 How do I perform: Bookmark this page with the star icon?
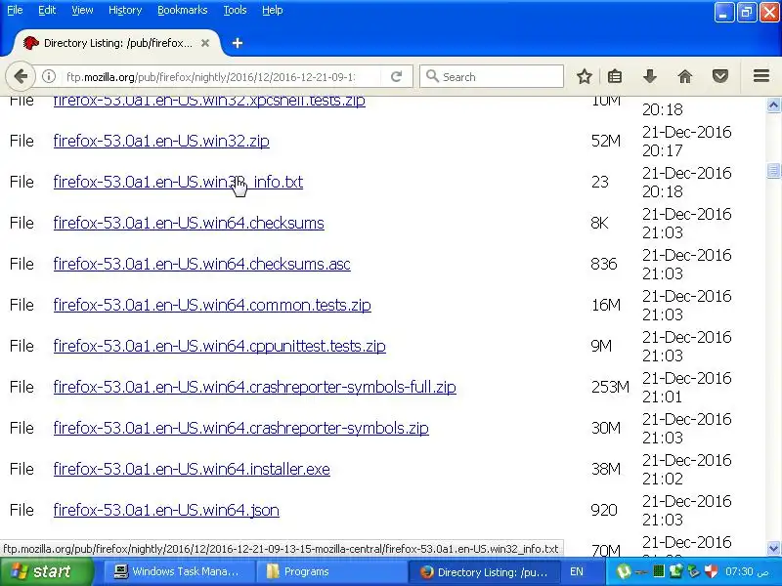click(584, 77)
